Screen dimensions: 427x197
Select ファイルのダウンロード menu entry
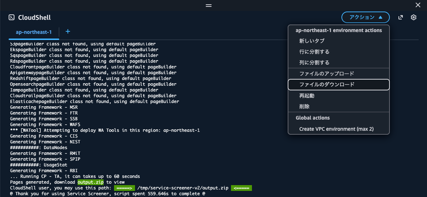point(327,85)
